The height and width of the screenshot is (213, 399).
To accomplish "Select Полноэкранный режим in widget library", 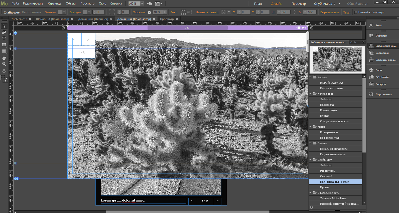I will point(335,182).
